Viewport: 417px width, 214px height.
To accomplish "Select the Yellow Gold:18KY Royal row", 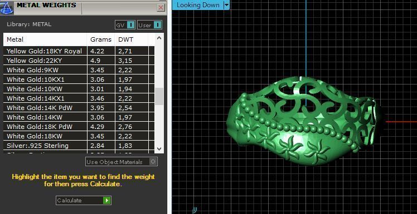I will (79, 51).
